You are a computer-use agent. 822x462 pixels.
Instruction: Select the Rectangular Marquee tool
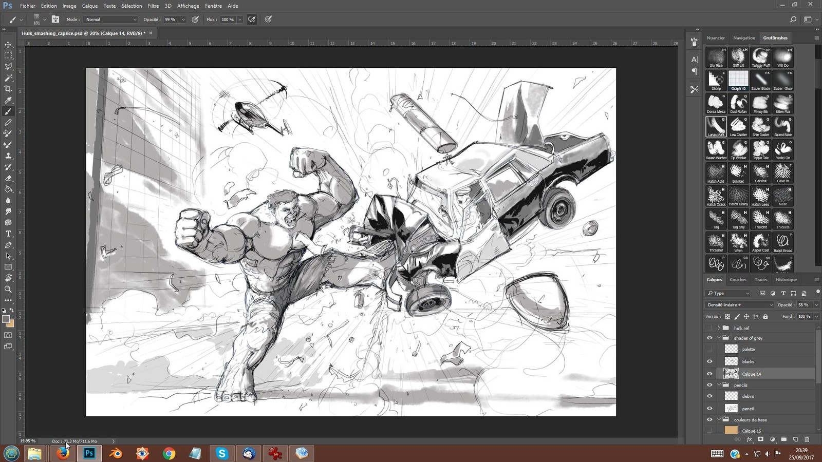[x=8, y=55]
